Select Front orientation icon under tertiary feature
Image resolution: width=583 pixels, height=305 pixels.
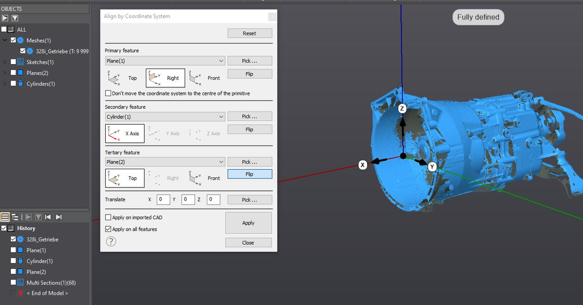tap(205, 178)
